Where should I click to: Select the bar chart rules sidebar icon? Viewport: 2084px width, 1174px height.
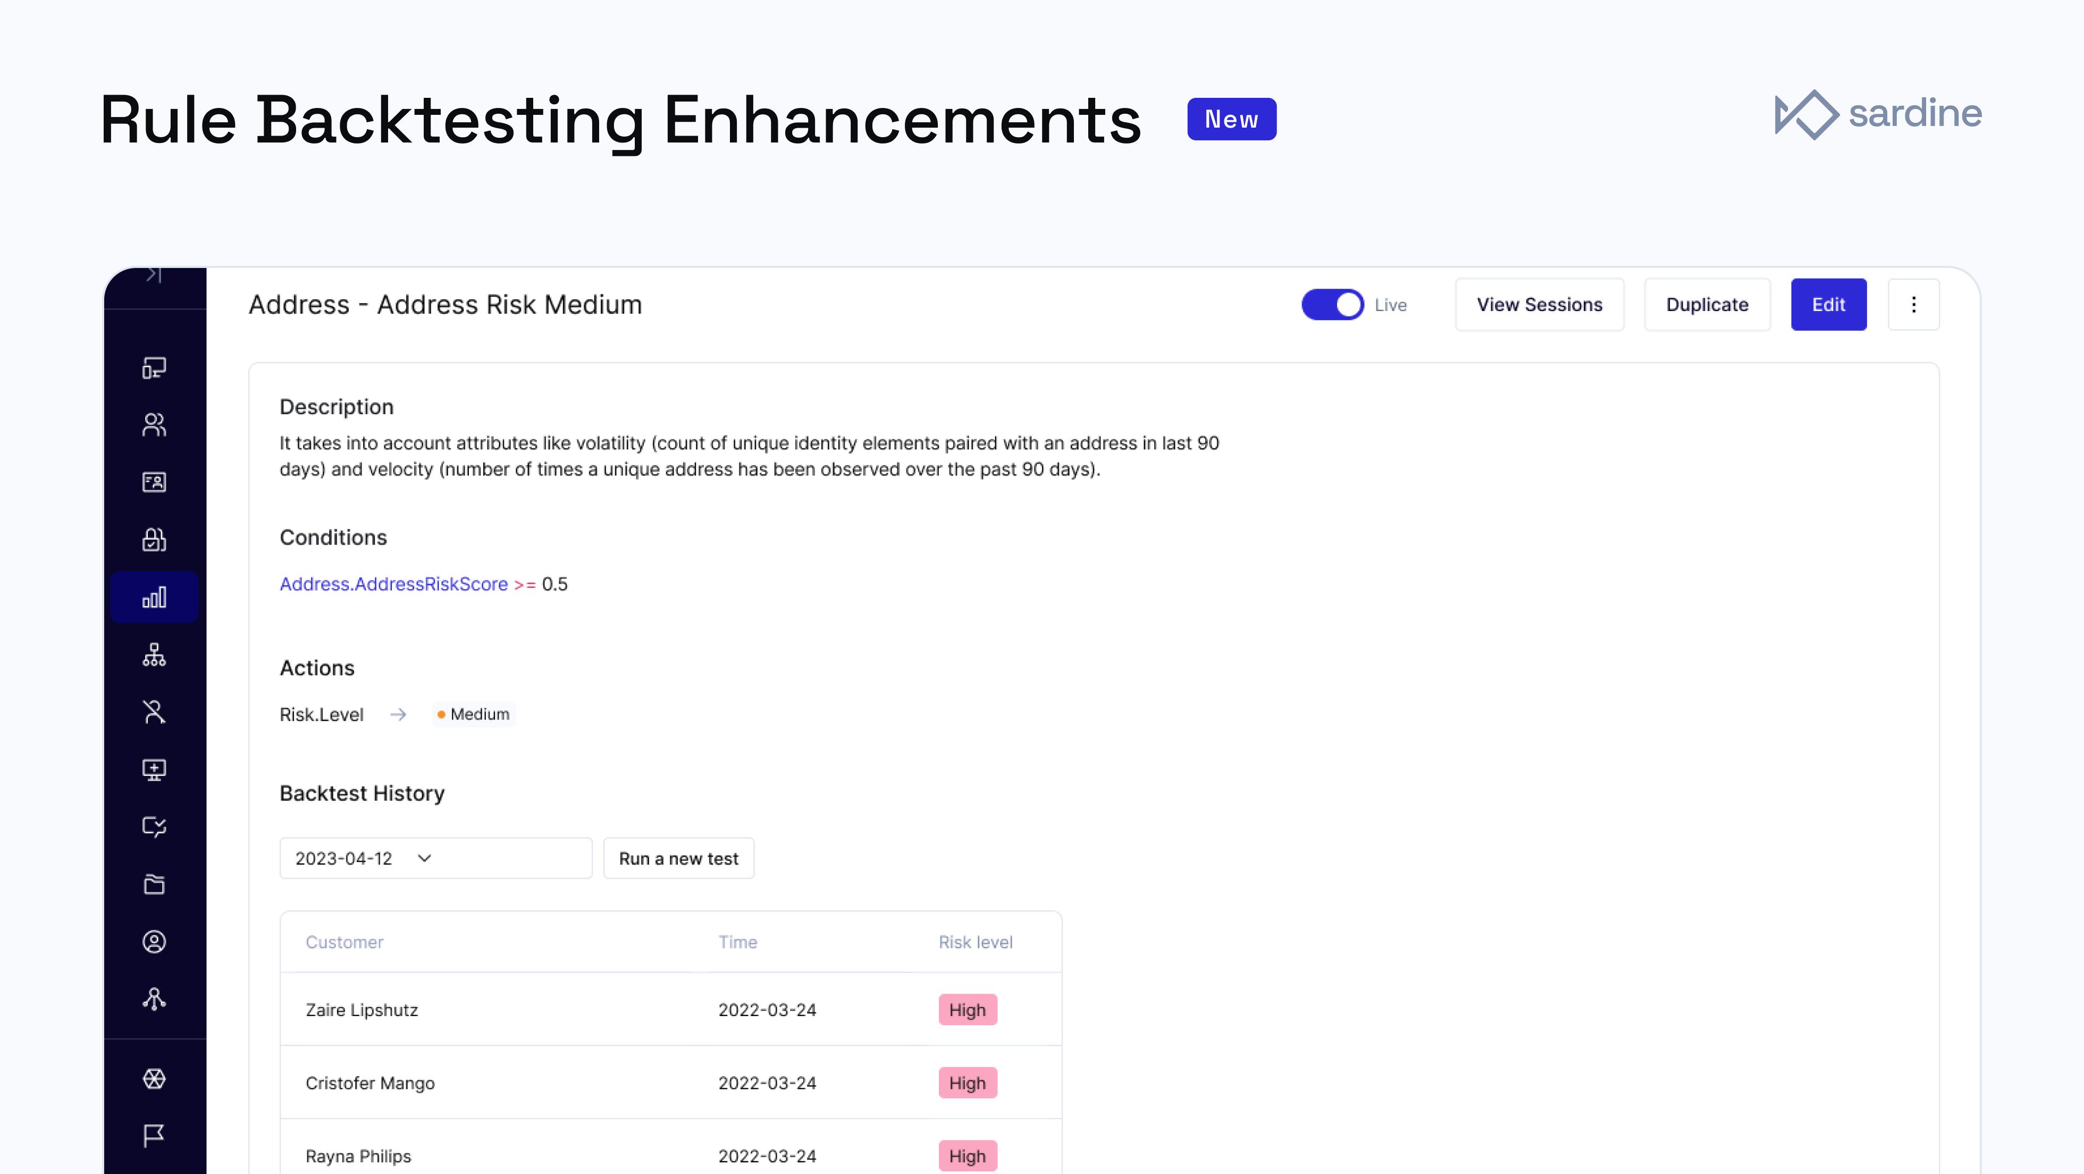coord(154,597)
